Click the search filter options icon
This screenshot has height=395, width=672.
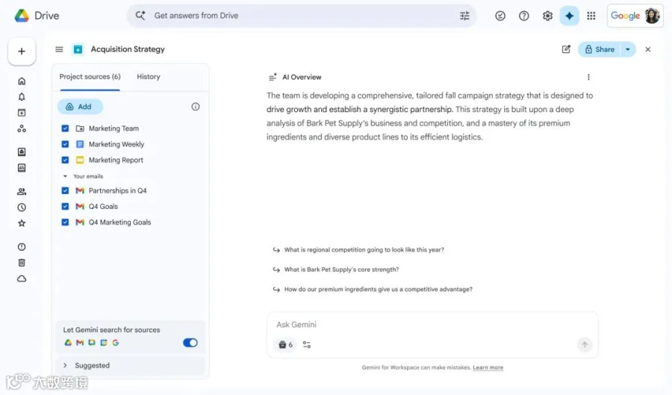[x=464, y=16]
